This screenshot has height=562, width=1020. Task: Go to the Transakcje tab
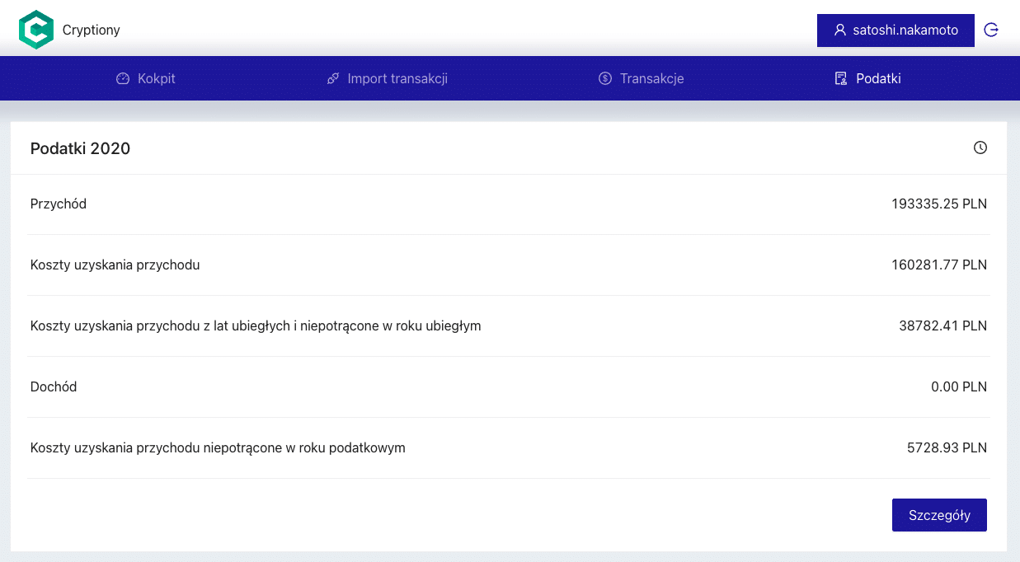pyautogui.click(x=642, y=79)
